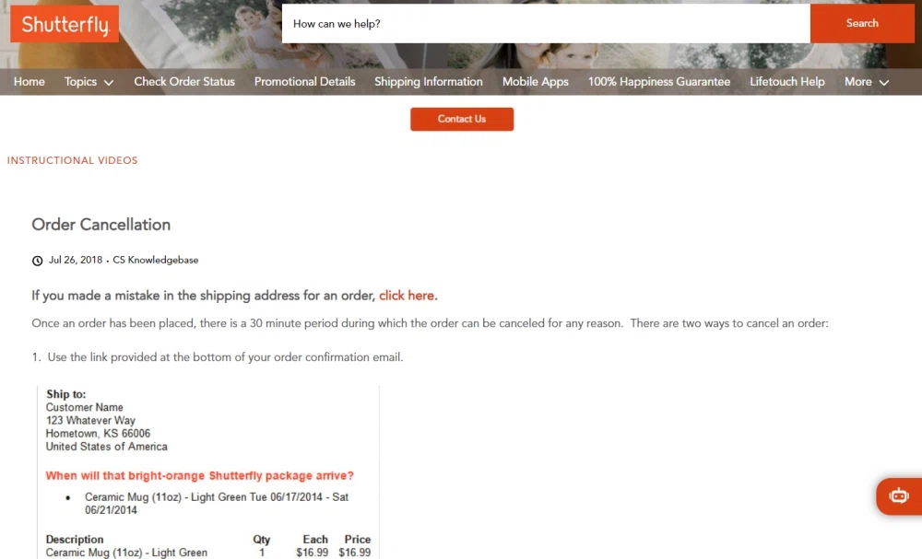
Task: Click the clock icon beside Jul 26, 2018
Action: tap(37, 261)
